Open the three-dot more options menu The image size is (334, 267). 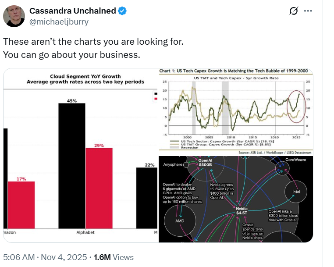coord(309,11)
